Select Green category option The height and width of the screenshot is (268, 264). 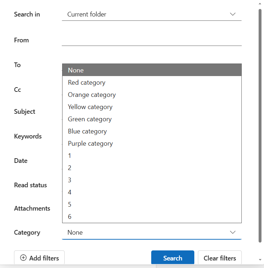152,119
